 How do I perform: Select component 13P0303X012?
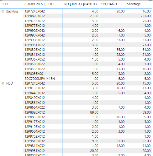click(x=34, y=50)
